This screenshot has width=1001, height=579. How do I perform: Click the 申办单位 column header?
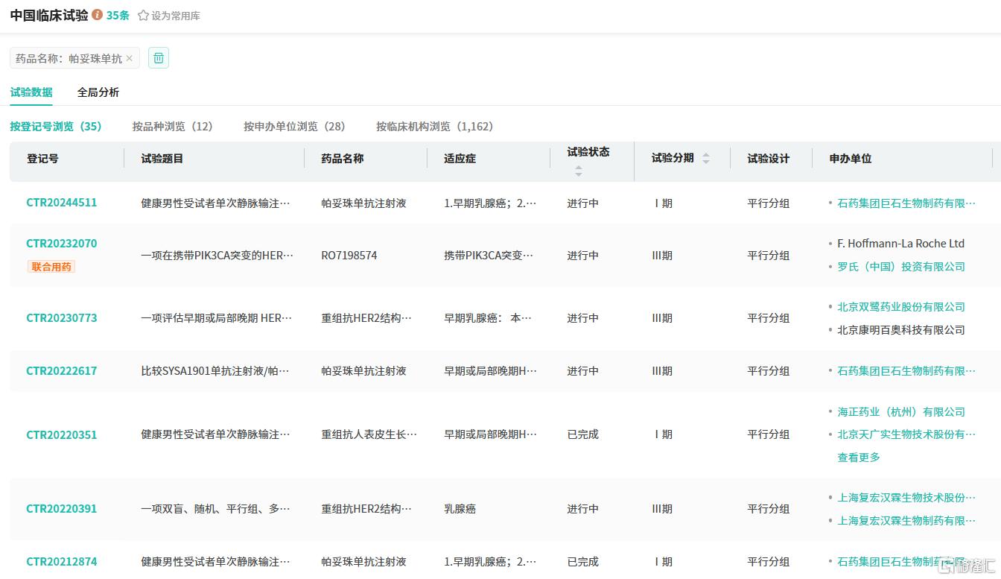(851, 159)
